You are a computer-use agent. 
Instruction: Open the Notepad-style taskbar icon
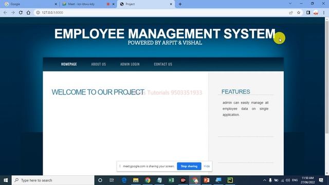click(x=159, y=180)
